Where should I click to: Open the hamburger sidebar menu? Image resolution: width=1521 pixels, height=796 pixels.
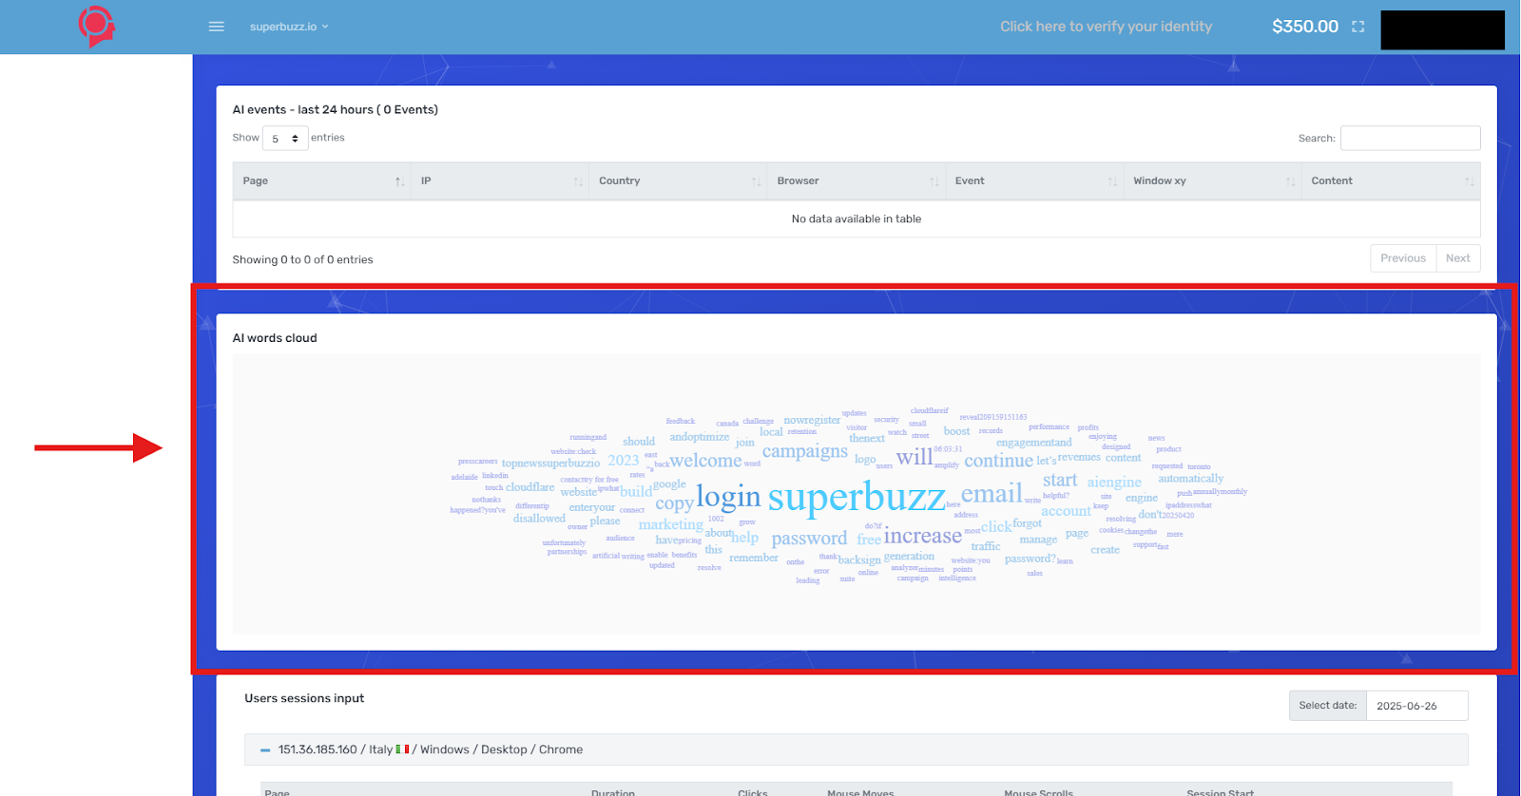coord(217,27)
